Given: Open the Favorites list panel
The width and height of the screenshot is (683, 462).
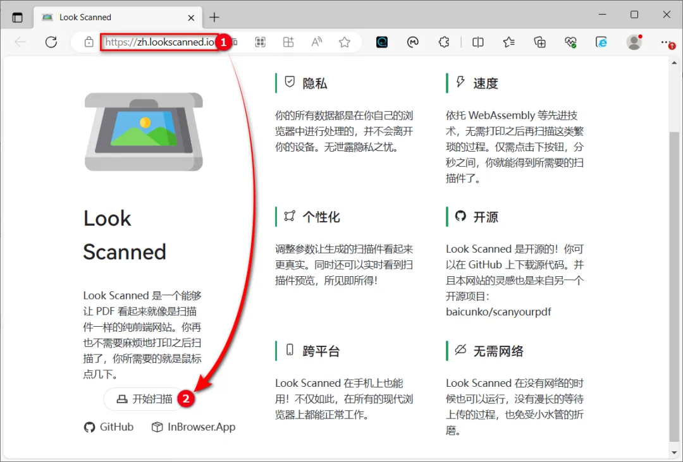Looking at the screenshot, I should [508, 42].
